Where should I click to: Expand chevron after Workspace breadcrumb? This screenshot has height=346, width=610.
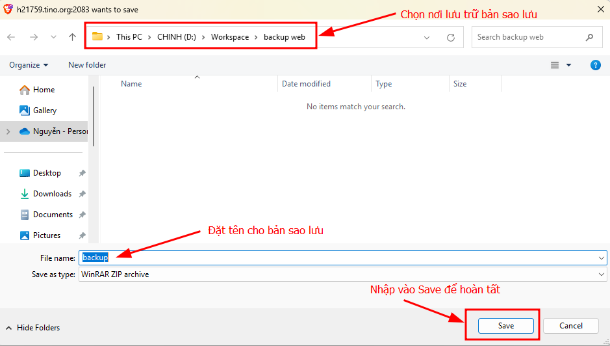(x=256, y=38)
